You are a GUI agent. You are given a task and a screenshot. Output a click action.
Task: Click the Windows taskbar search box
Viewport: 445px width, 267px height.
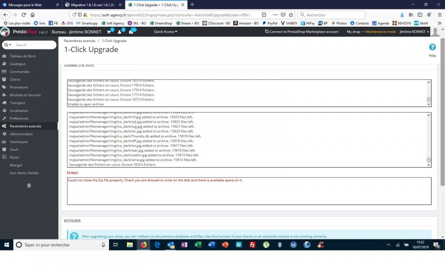tap(61, 245)
